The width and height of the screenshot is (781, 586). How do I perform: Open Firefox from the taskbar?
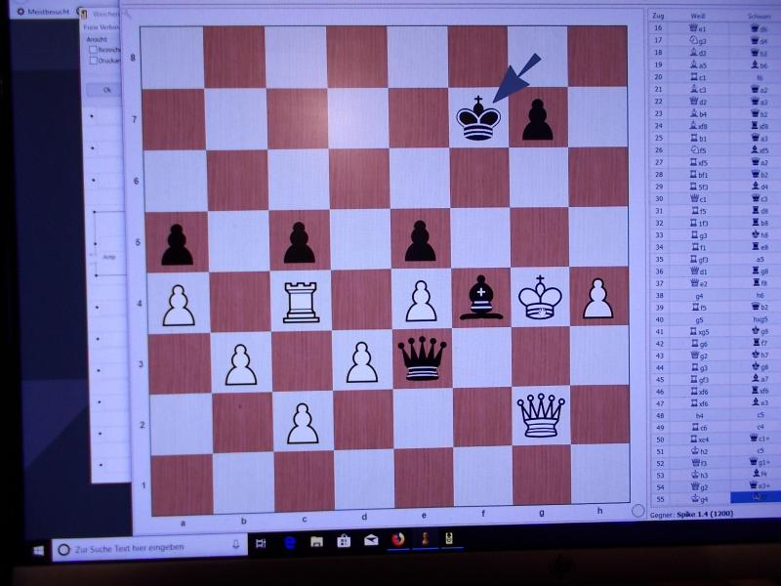(x=398, y=540)
